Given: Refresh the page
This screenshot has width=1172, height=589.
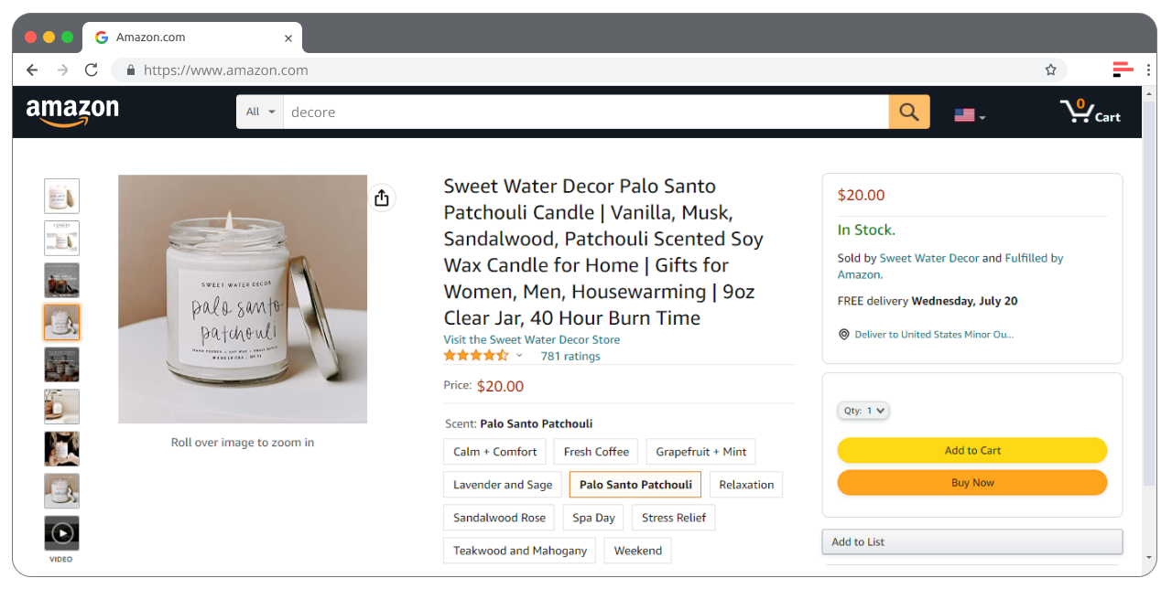Looking at the screenshot, I should [x=91, y=70].
